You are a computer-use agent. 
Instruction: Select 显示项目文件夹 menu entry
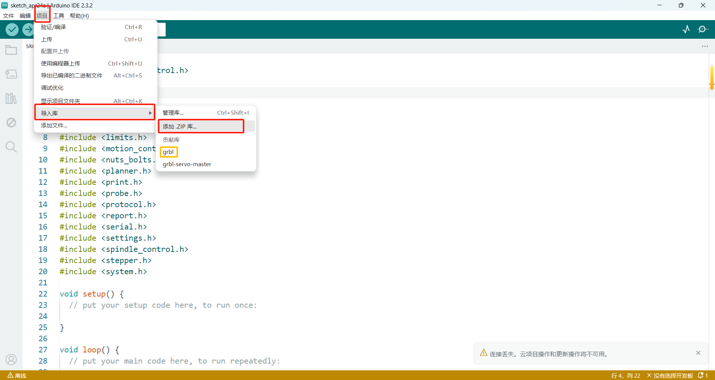[95, 101]
